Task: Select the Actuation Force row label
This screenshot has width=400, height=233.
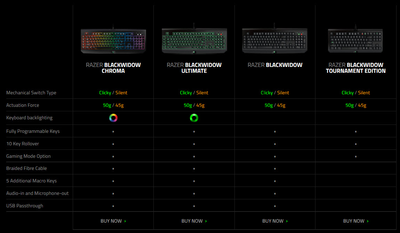Action: point(23,105)
